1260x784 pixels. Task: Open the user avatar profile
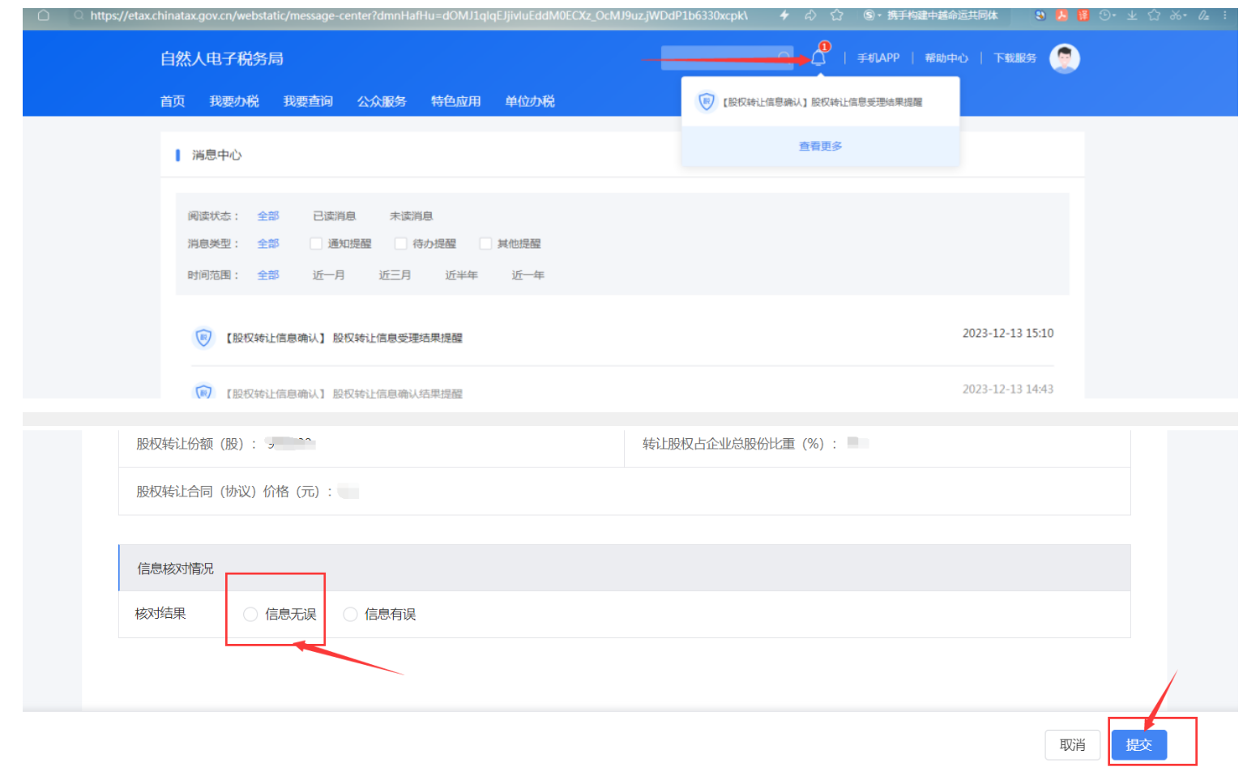(1065, 58)
